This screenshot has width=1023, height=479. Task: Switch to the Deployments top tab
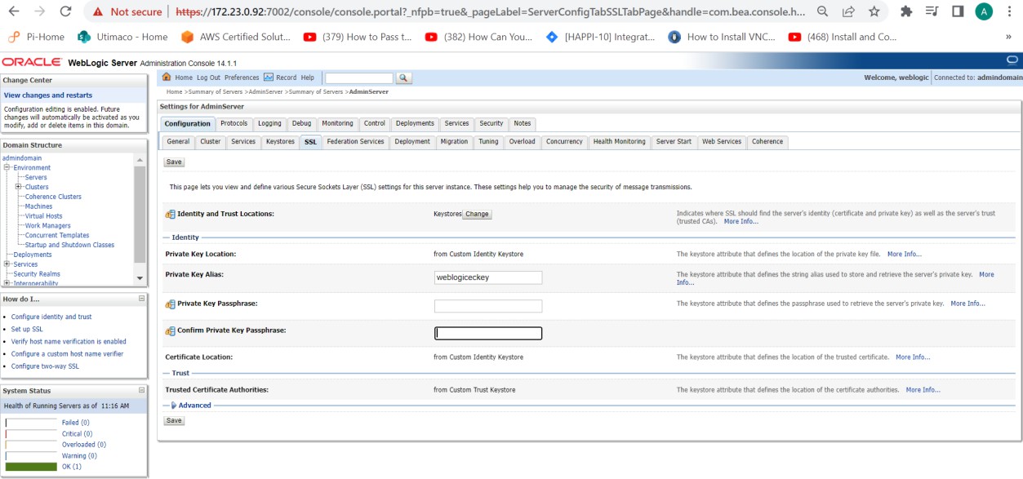click(416, 123)
